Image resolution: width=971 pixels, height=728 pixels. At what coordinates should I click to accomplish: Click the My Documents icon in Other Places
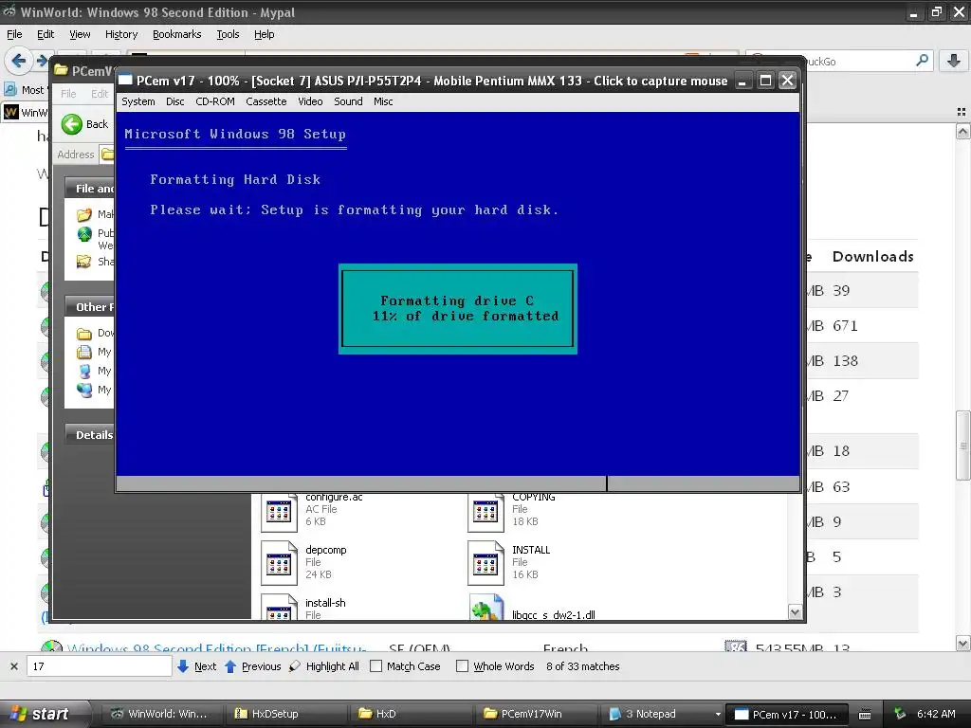84,353
